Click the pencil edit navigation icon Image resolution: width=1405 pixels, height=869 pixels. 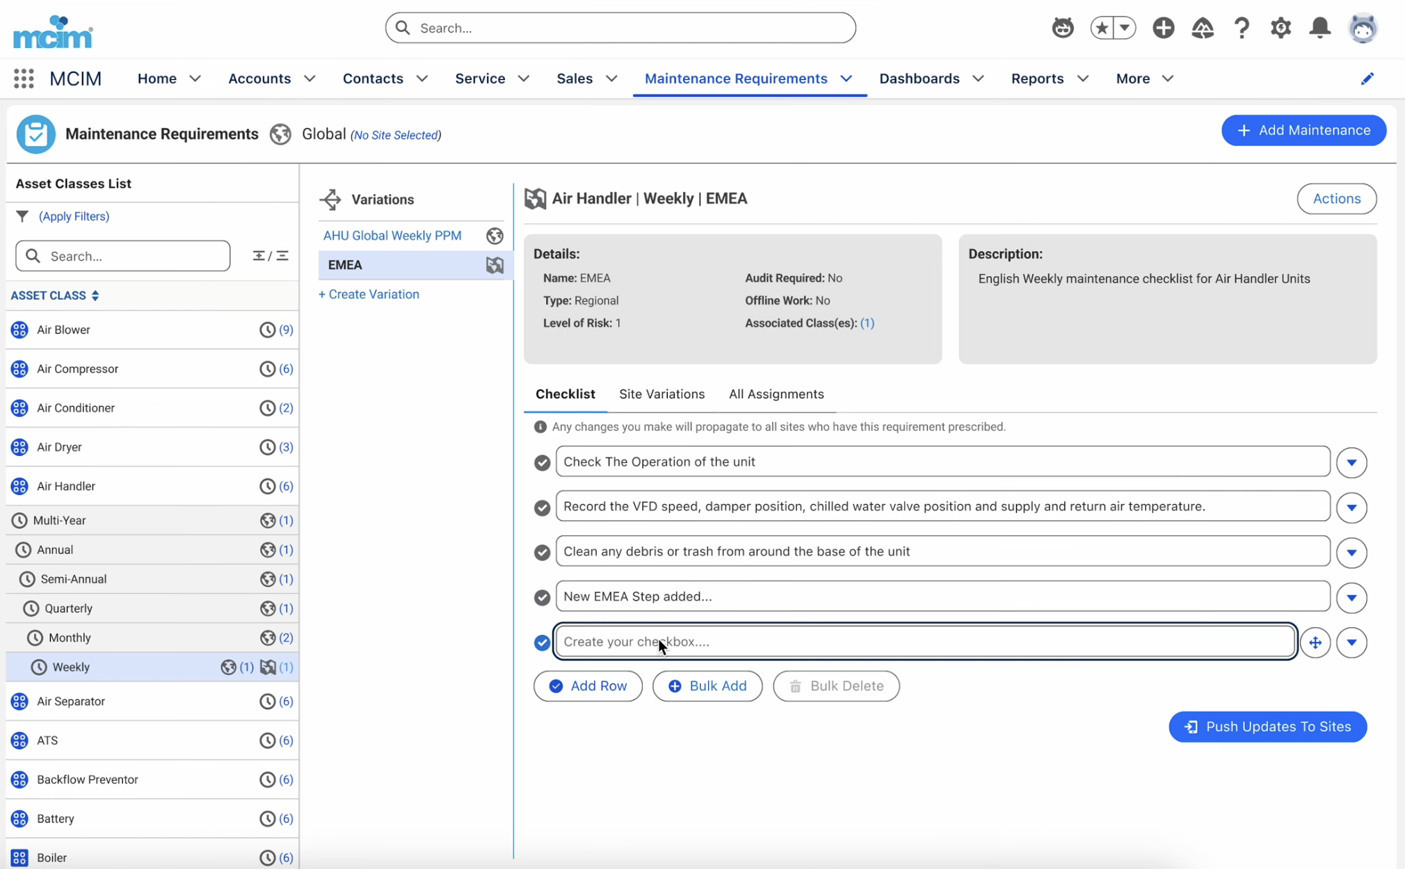[1367, 79]
